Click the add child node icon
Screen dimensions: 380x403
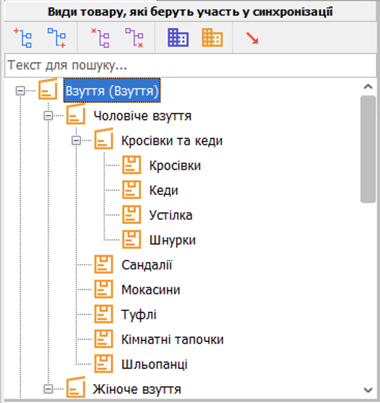click(x=57, y=38)
